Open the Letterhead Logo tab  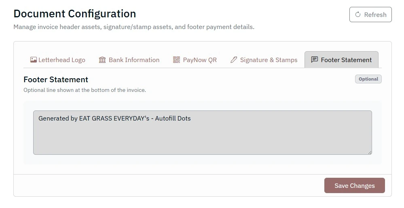pyautogui.click(x=62, y=60)
